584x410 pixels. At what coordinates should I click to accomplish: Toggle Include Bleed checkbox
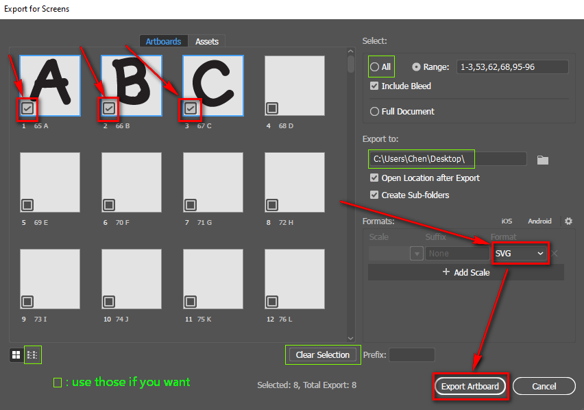pos(374,86)
